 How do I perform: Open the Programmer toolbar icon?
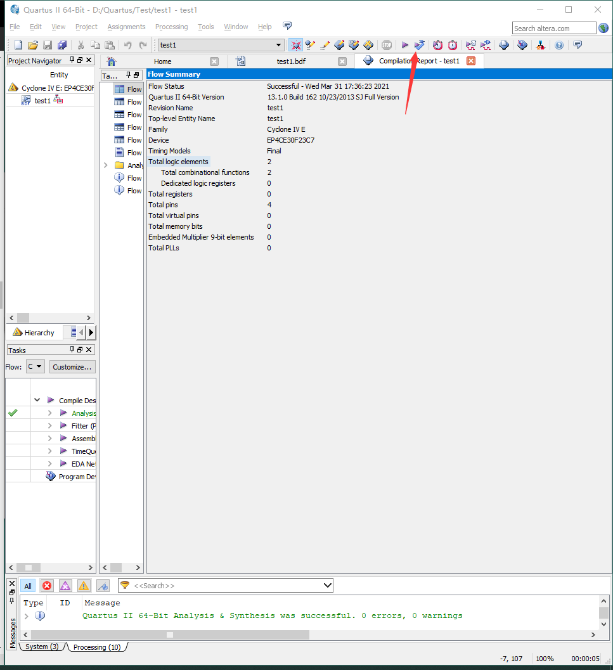coord(522,45)
